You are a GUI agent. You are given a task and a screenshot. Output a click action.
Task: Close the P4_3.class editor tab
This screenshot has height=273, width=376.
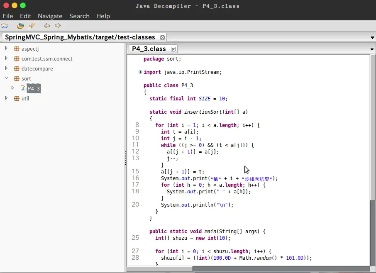tap(173, 49)
